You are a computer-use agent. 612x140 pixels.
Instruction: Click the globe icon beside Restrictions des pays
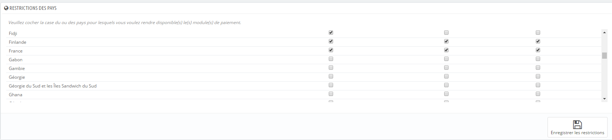coord(6,8)
